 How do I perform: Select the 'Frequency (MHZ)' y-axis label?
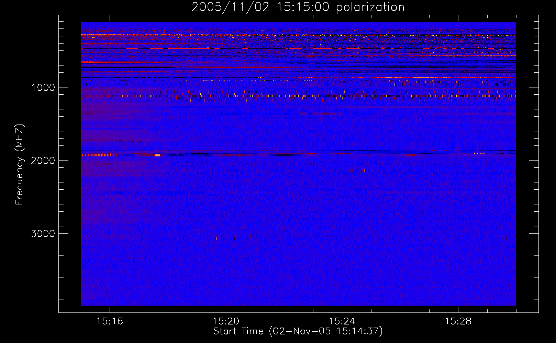[20, 164]
